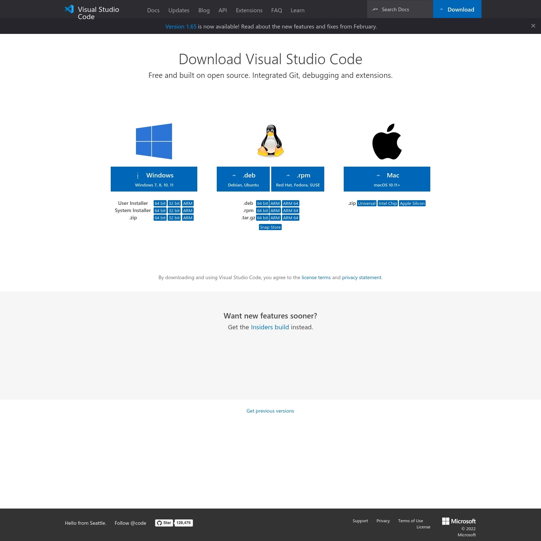Select Mac .zip Universal build
The height and width of the screenshot is (541, 541).
tap(367, 203)
